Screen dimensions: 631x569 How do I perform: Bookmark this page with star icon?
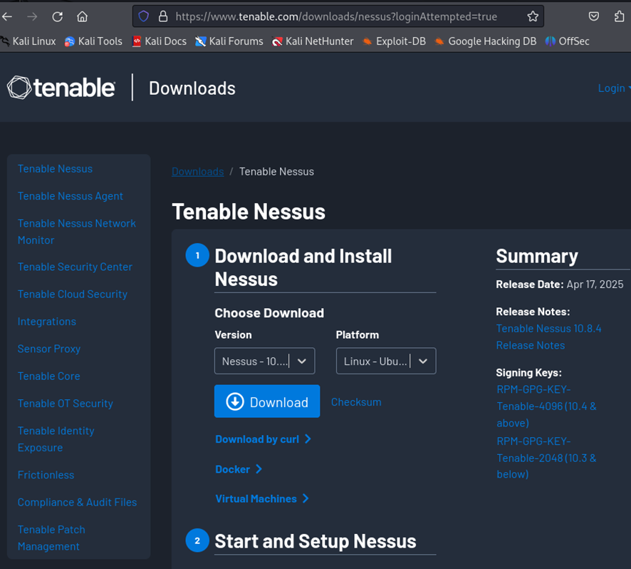click(532, 16)
